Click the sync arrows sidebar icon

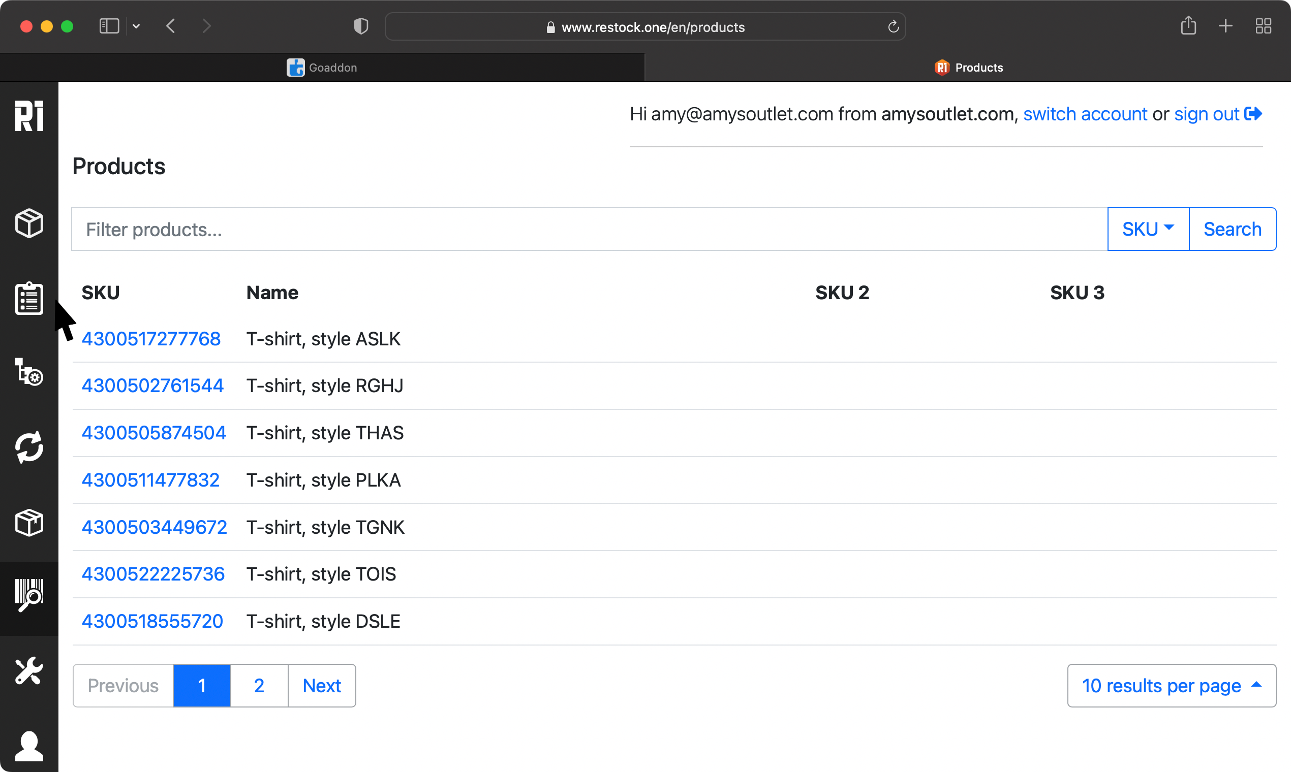click(x=29, y=447)
